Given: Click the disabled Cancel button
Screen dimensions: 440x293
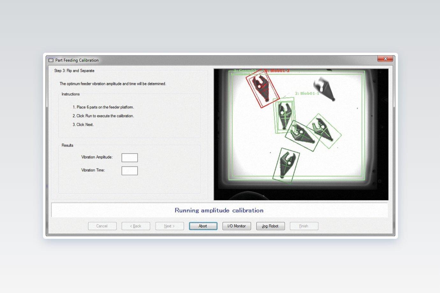Looking at the screenshot, I should [102, 226].
